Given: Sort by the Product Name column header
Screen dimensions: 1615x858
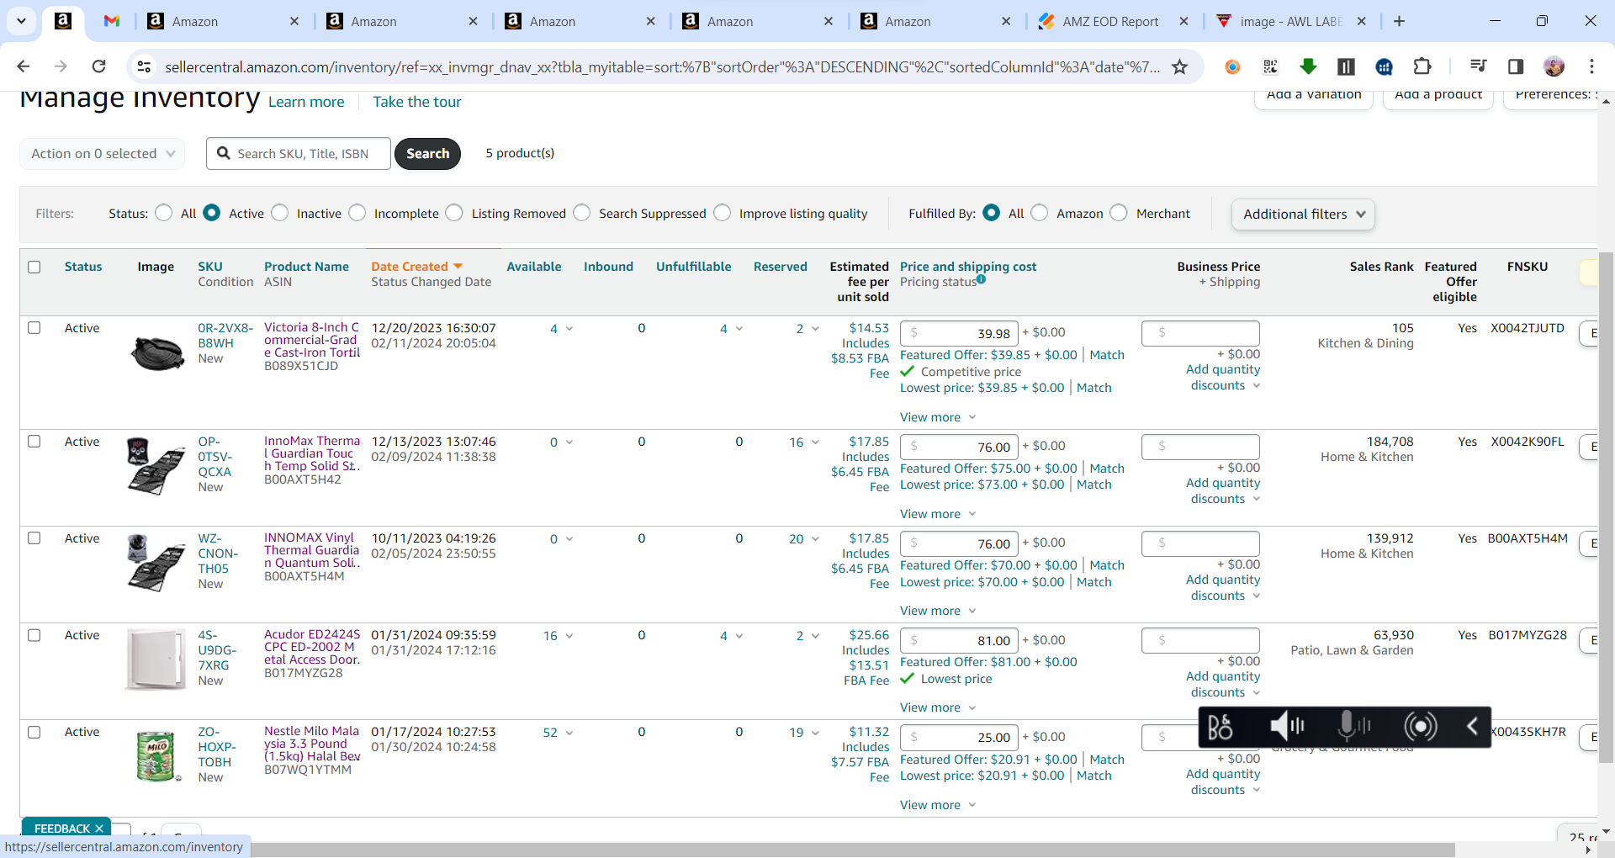Looking at the screenshot, I should (x=306, y=267).
